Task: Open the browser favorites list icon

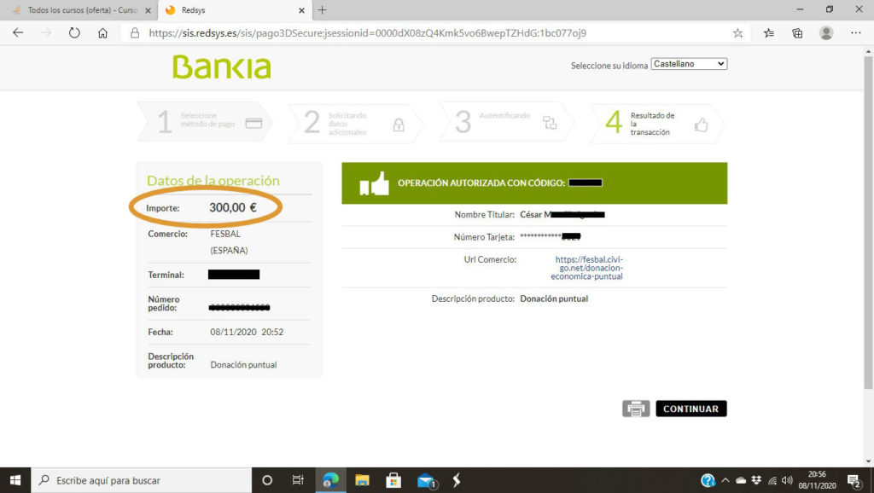Action: (x=768, y=33)
